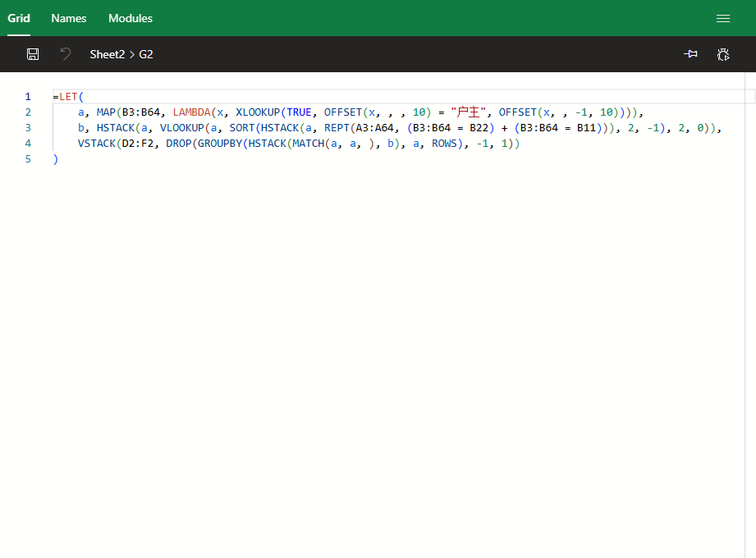Click the bug-shaped debug icon
The image size is (756, 558).
pos(723,54)
